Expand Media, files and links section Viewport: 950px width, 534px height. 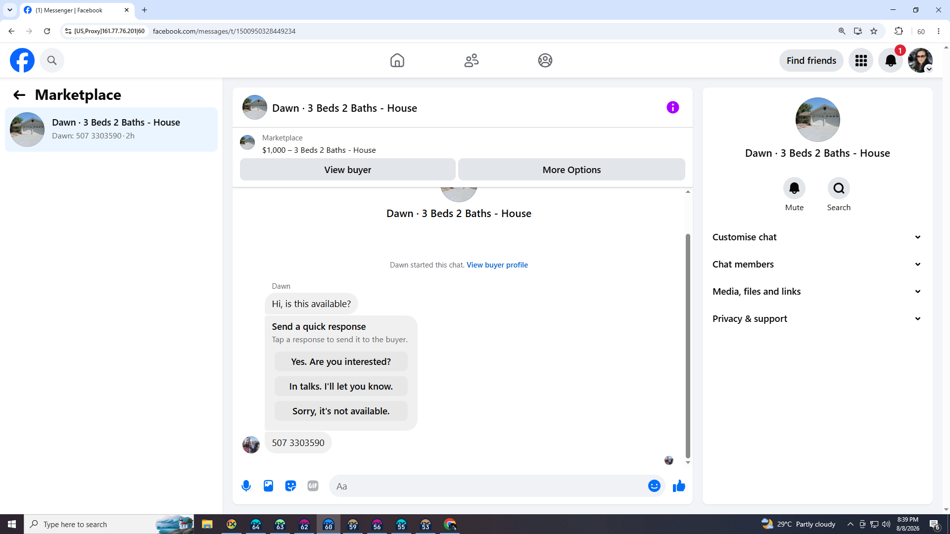tap(817, 291)
